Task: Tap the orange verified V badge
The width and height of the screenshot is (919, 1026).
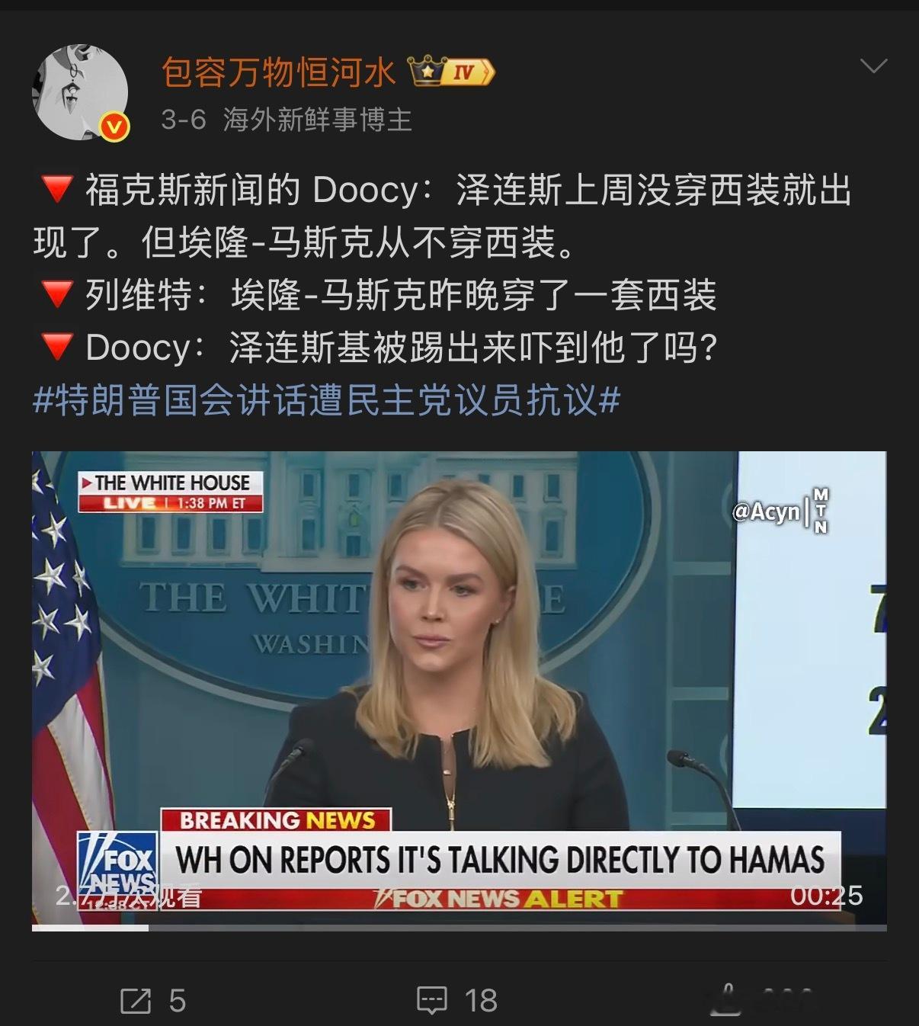Action: pos(114,127)
